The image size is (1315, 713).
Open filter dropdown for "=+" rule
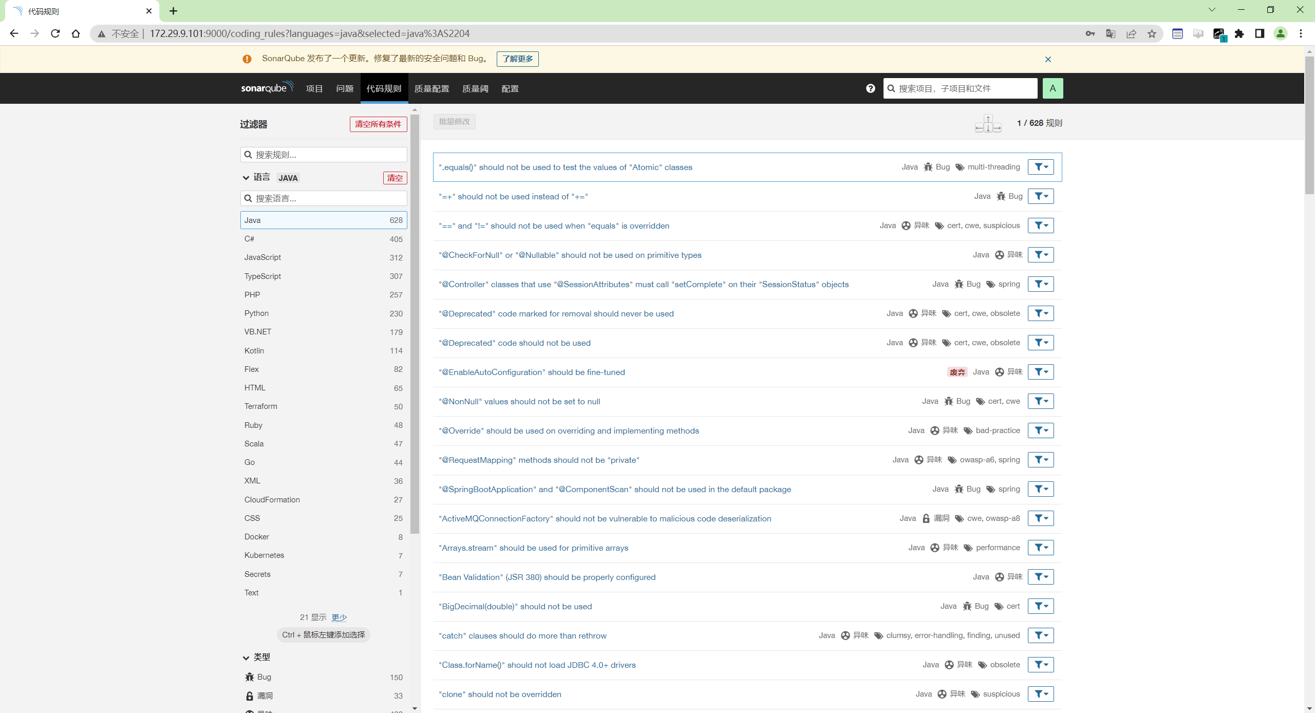1041,196
